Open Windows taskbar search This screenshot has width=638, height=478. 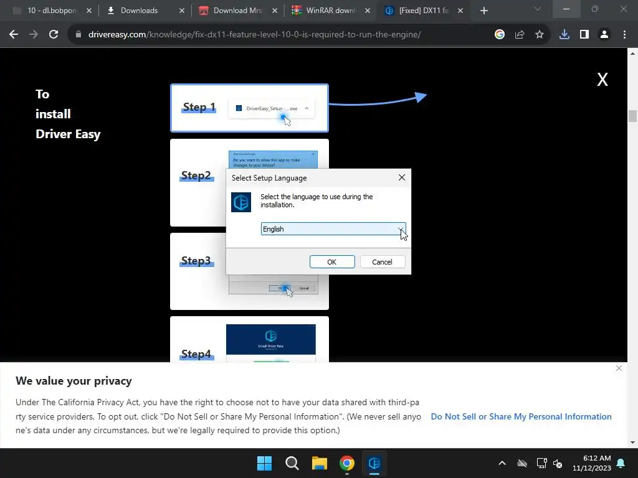[292, 463]
